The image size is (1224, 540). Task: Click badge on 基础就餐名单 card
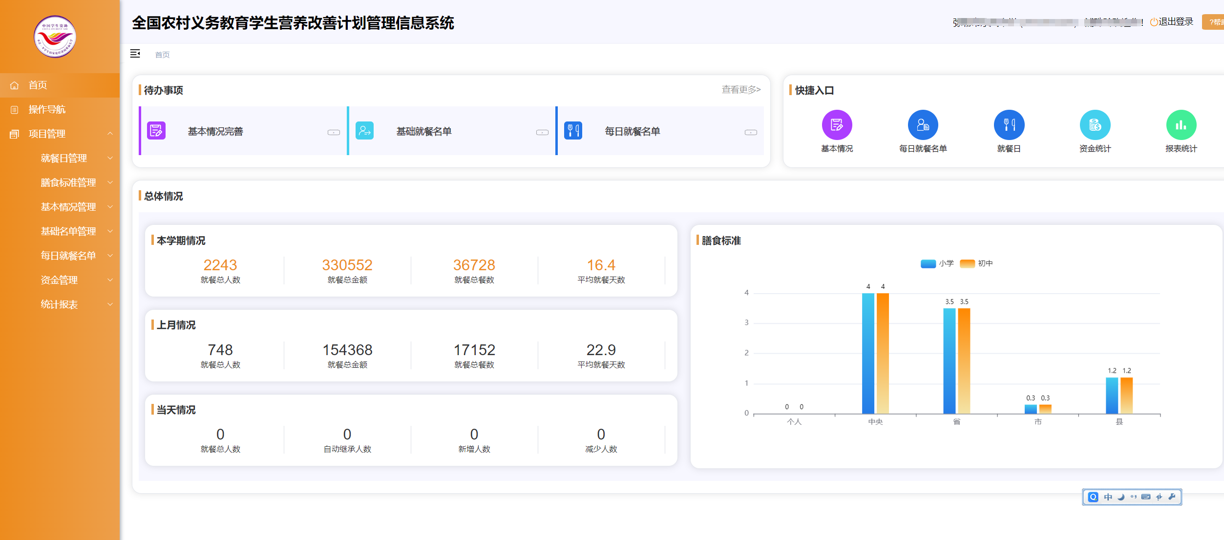542,132
